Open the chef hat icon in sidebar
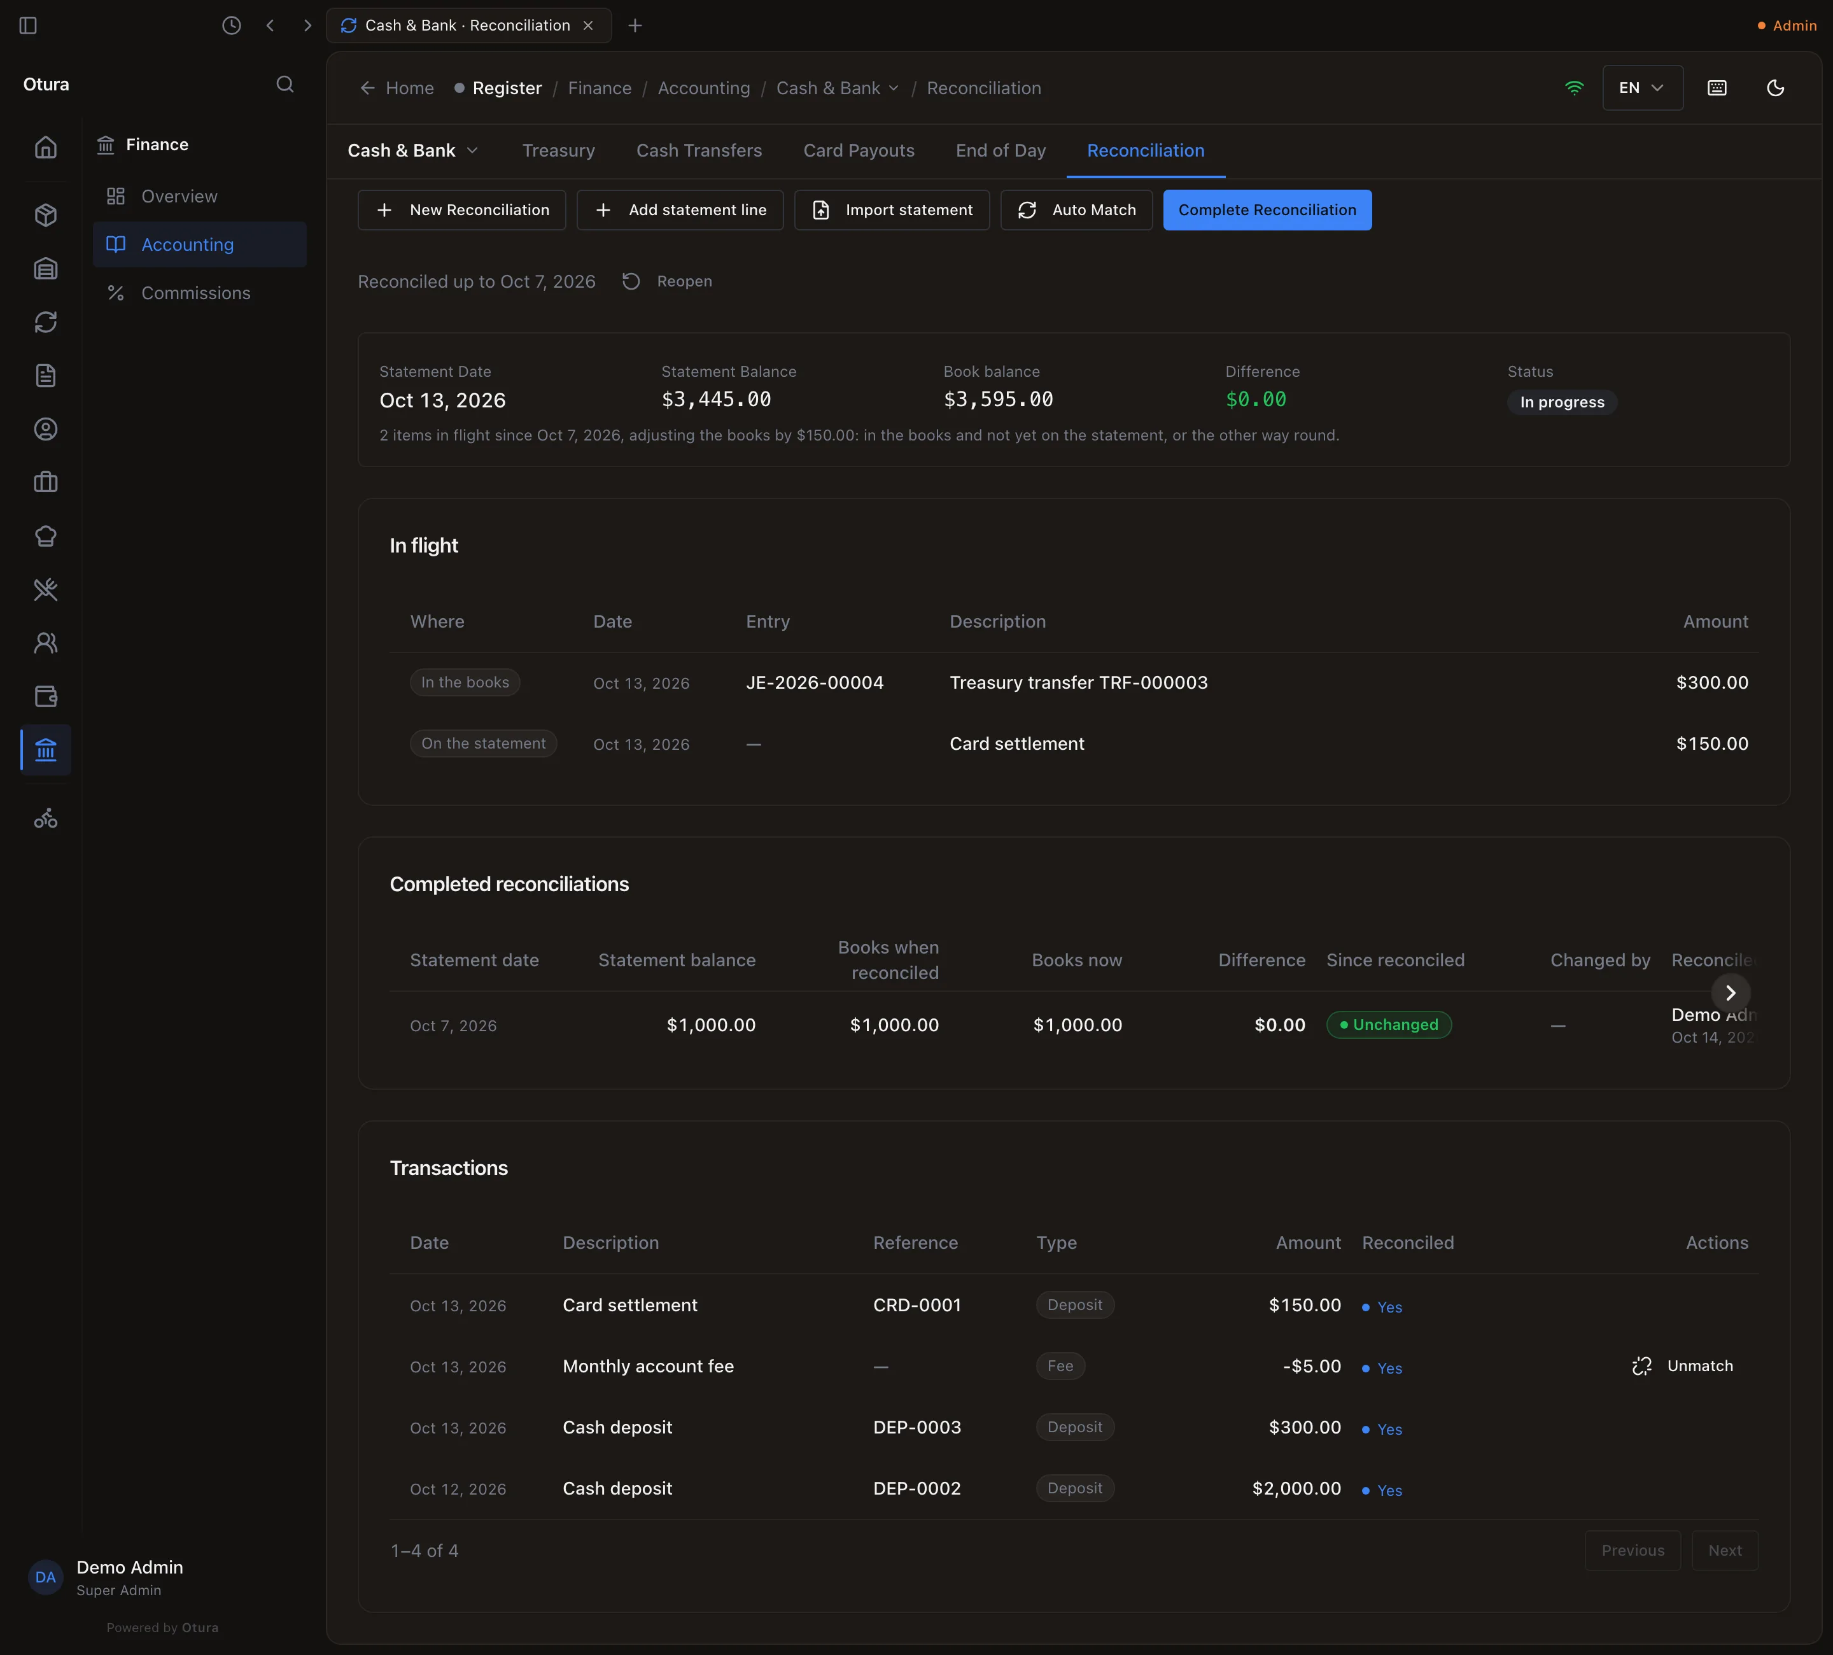 click(x=45, y=537)
